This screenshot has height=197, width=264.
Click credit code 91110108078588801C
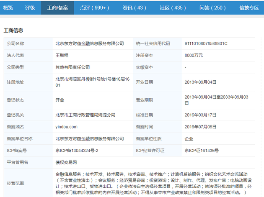tap(206, 43)
